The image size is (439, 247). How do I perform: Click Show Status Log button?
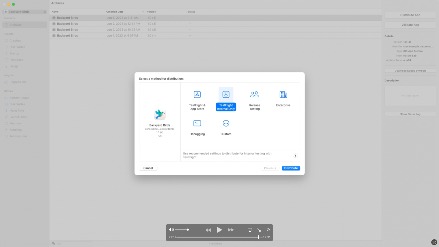point(410,114)
